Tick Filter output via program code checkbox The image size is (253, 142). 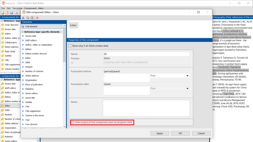pos(72,122)
